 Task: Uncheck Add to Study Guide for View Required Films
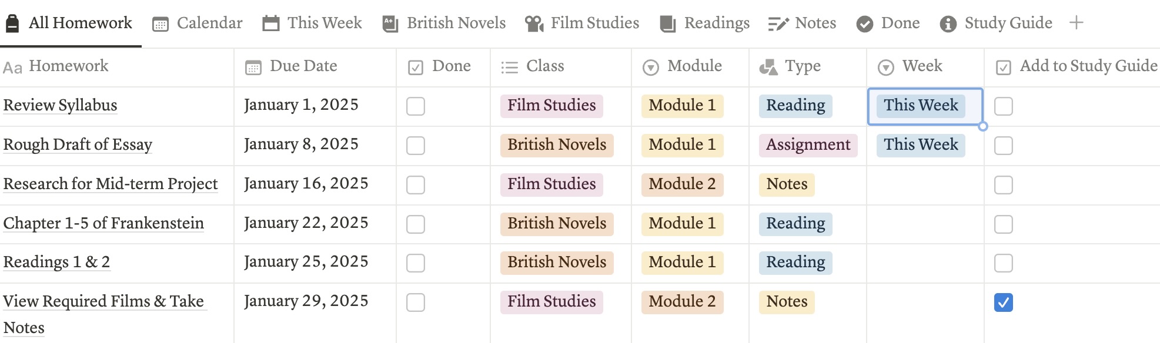pos(1003,302)
